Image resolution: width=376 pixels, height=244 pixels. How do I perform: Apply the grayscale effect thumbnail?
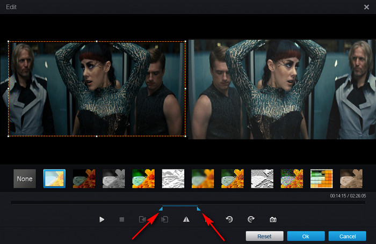114,179
